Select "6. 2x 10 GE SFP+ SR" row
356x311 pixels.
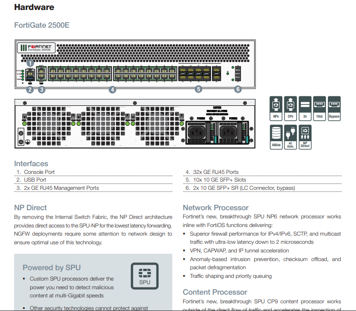coord(262,188)
